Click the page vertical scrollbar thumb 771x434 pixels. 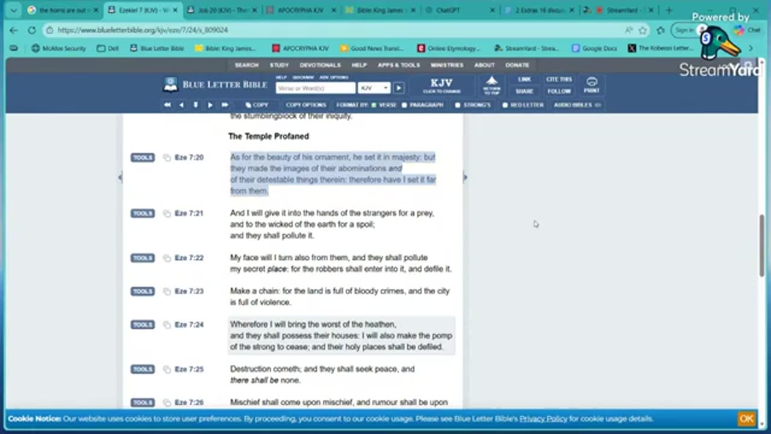[x=763, y=245]
